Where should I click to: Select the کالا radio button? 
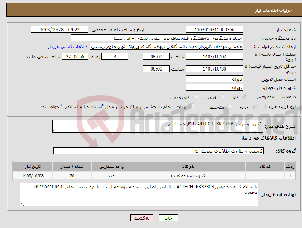[245, 97]
